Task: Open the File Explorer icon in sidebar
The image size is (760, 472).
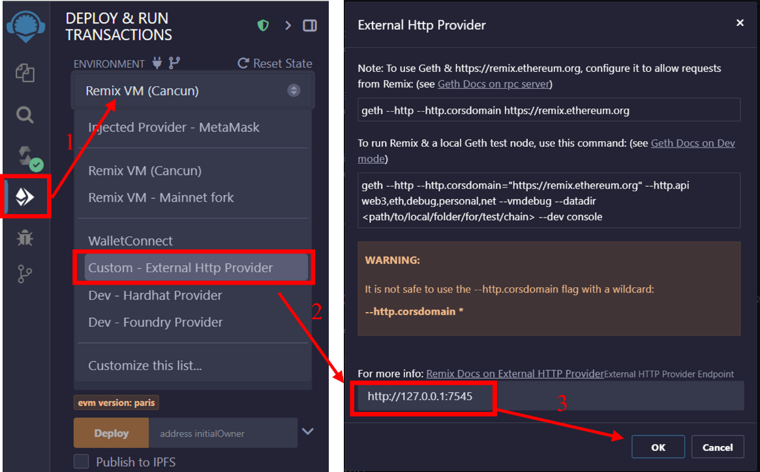Action: [25, 72]
